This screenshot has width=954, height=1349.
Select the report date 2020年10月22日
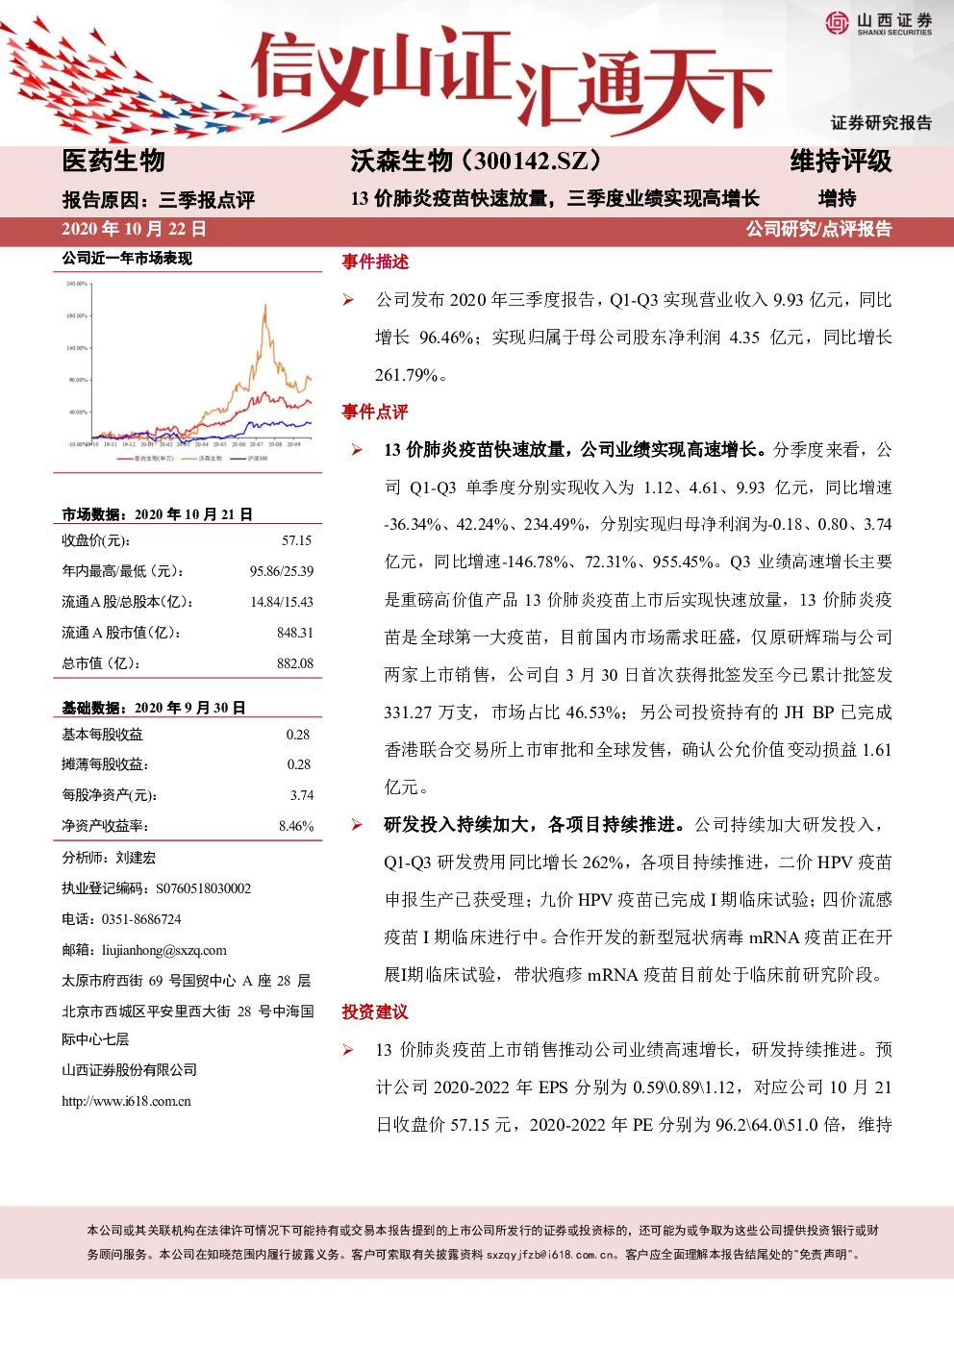(x=134, y=230)
